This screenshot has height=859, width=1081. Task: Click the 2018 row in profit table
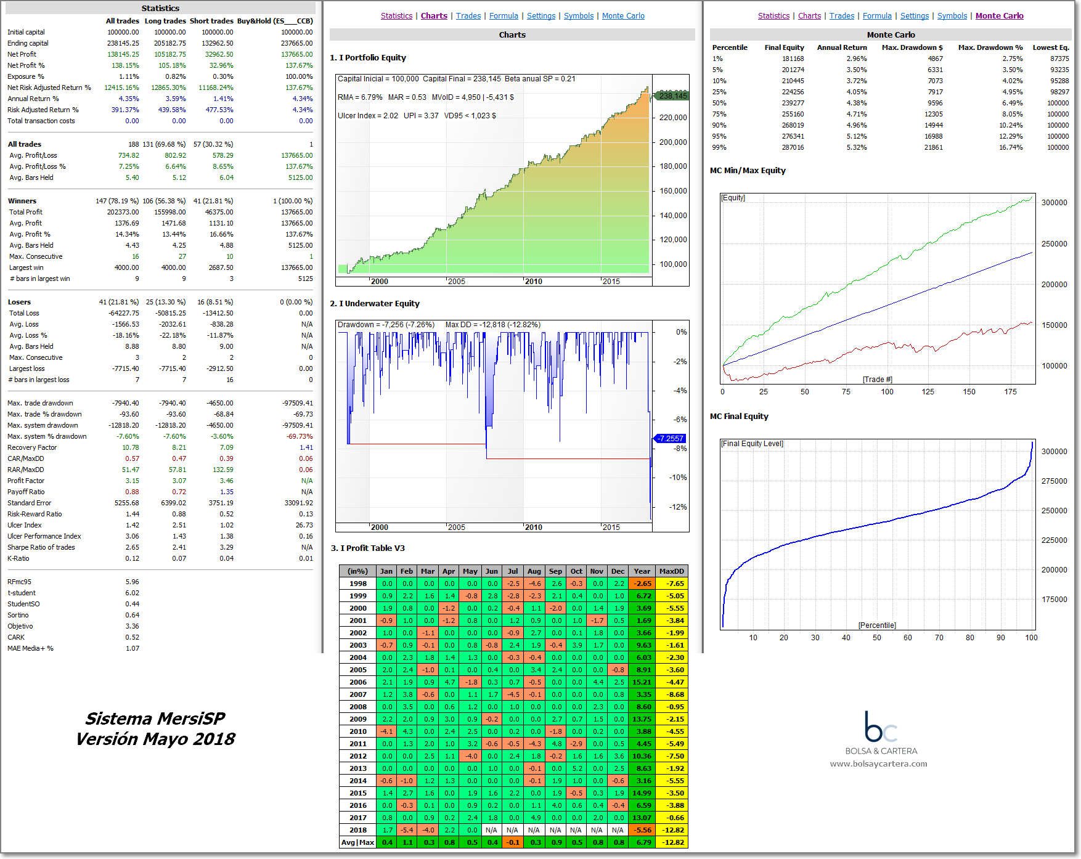(x=513, y=830)
